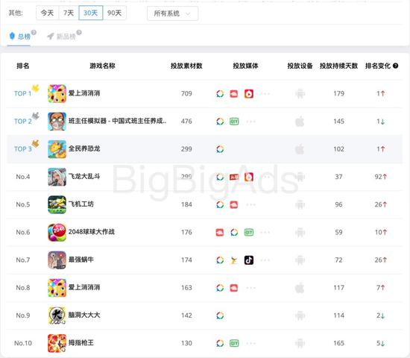Click the question mark next to 总榜
This screenshot has height=358, width=410.
point(34,33)
